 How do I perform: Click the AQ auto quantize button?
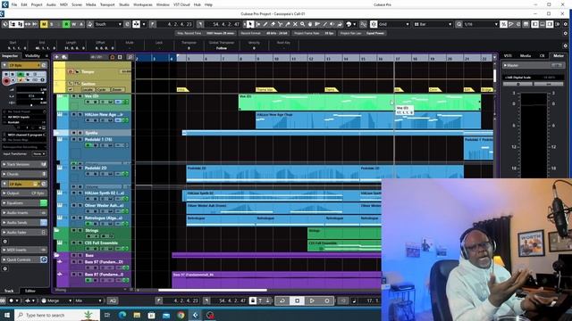click(x=113, y=300)
